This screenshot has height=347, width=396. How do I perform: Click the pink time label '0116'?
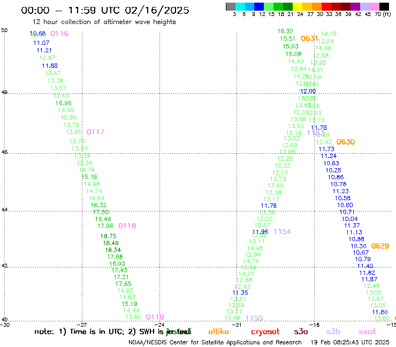tap(59, 34)
